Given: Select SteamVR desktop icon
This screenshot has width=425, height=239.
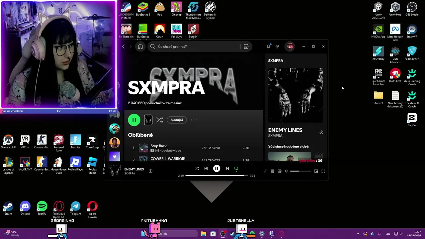Looking at the screenshot, I should (412, 32).
